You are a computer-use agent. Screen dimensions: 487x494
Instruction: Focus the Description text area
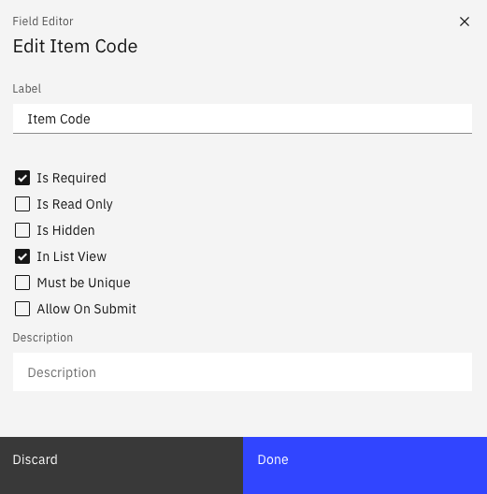pyautogui.click(x=242, y=372)
